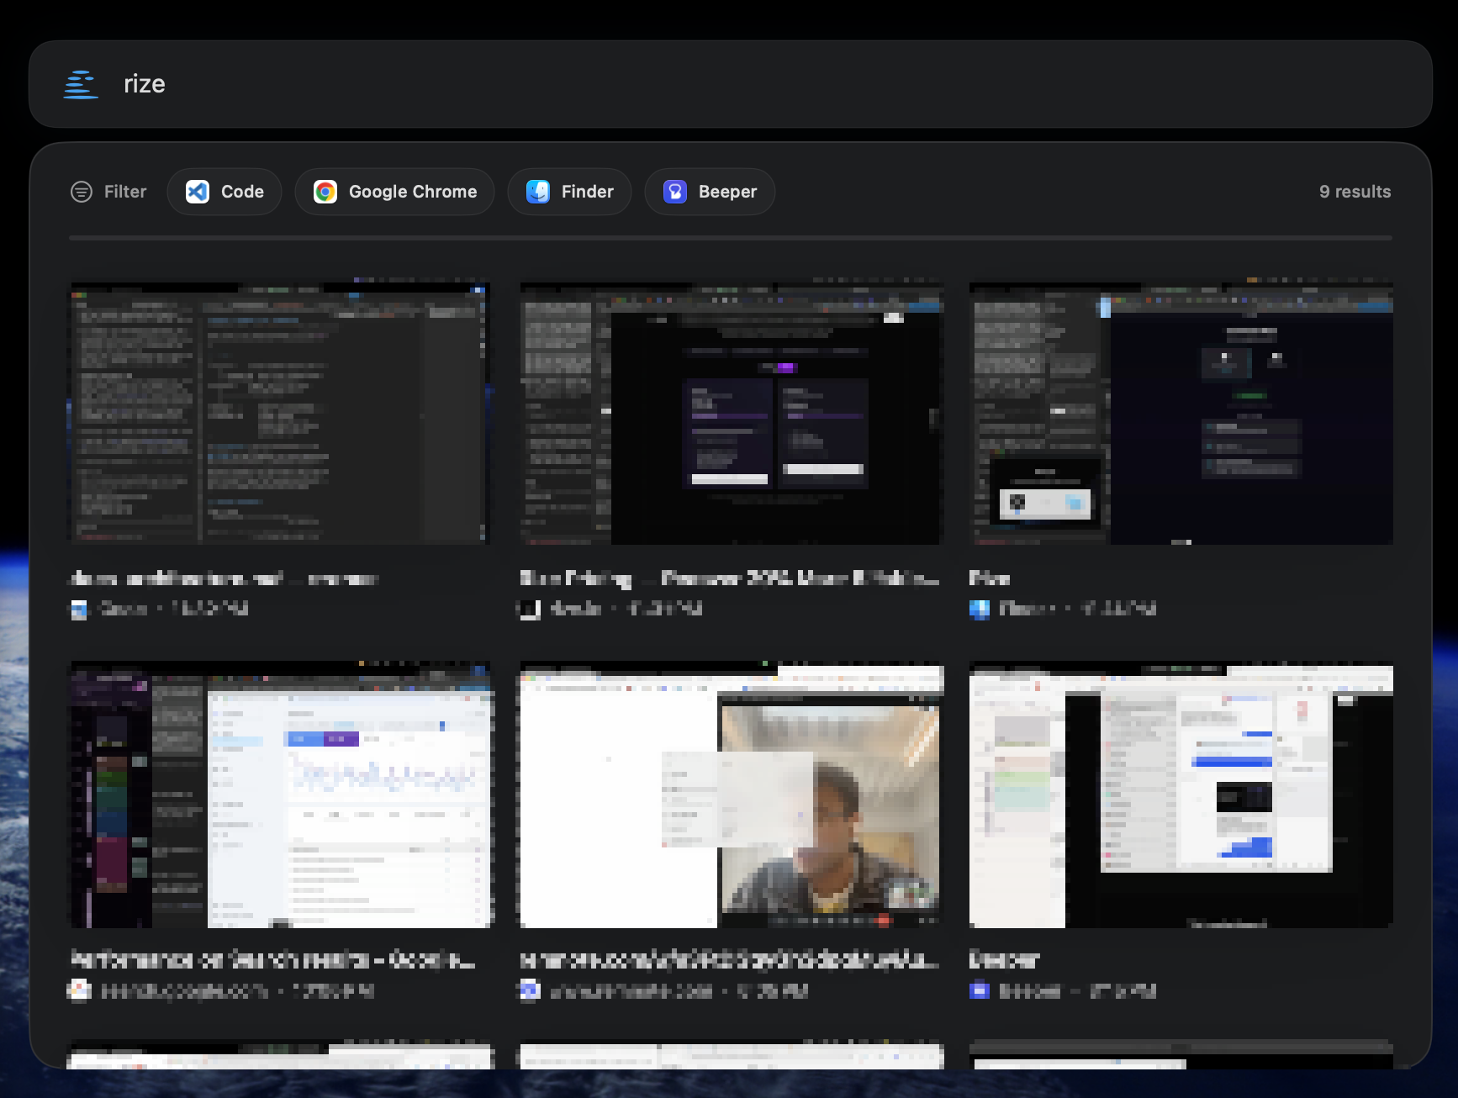Image resolution: width=1458 pixels, height=1098 pixels.
Task: Open the video call result thumbnail with a person
Action: (x=731, y=794)
